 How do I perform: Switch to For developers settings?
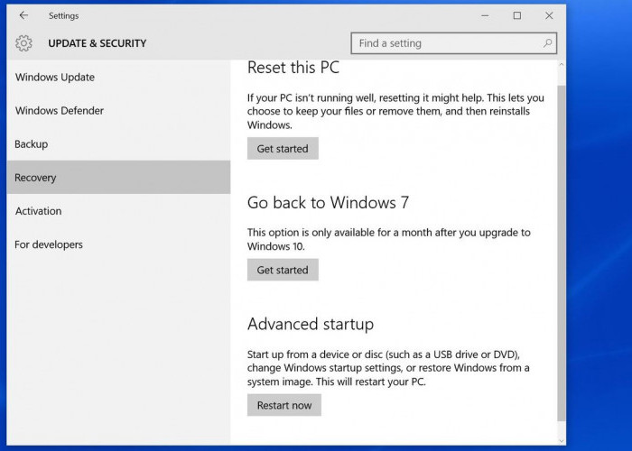(x=49, y=244)
